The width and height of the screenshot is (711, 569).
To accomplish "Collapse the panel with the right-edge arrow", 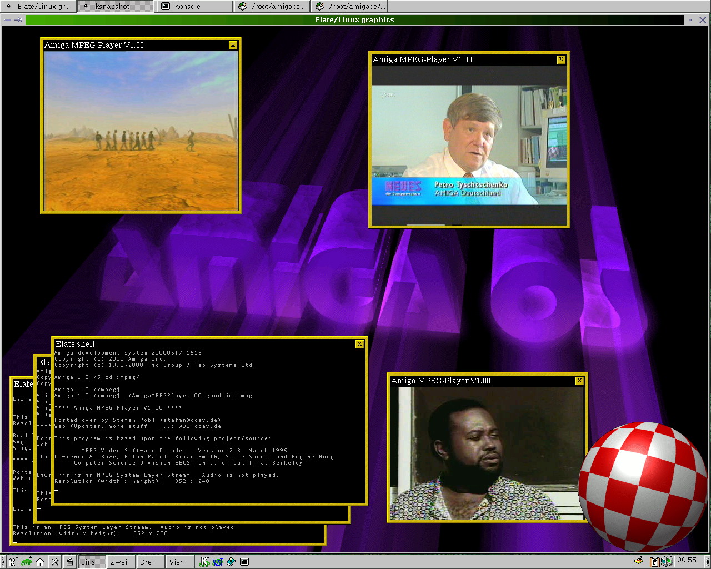I will coord(707,562).
